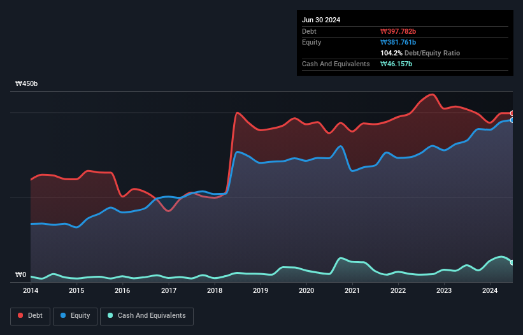The width and height of the screenshot is (523, 335).
Task: Select the 2023 x-axis label
Action: 444,290
